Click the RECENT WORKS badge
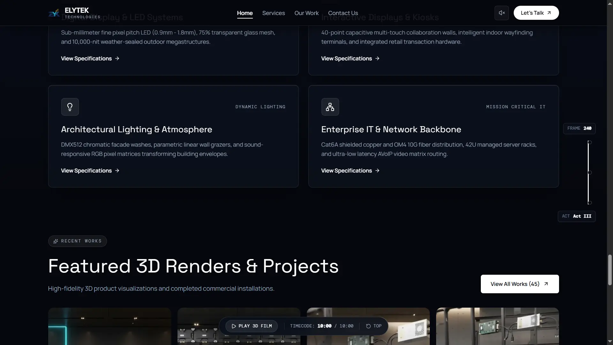This screenshot has width=613, height=345. click(78, 241)
